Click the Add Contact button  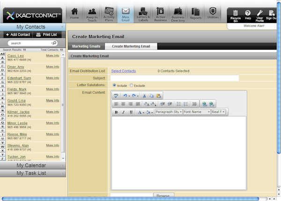click(16, 35)
